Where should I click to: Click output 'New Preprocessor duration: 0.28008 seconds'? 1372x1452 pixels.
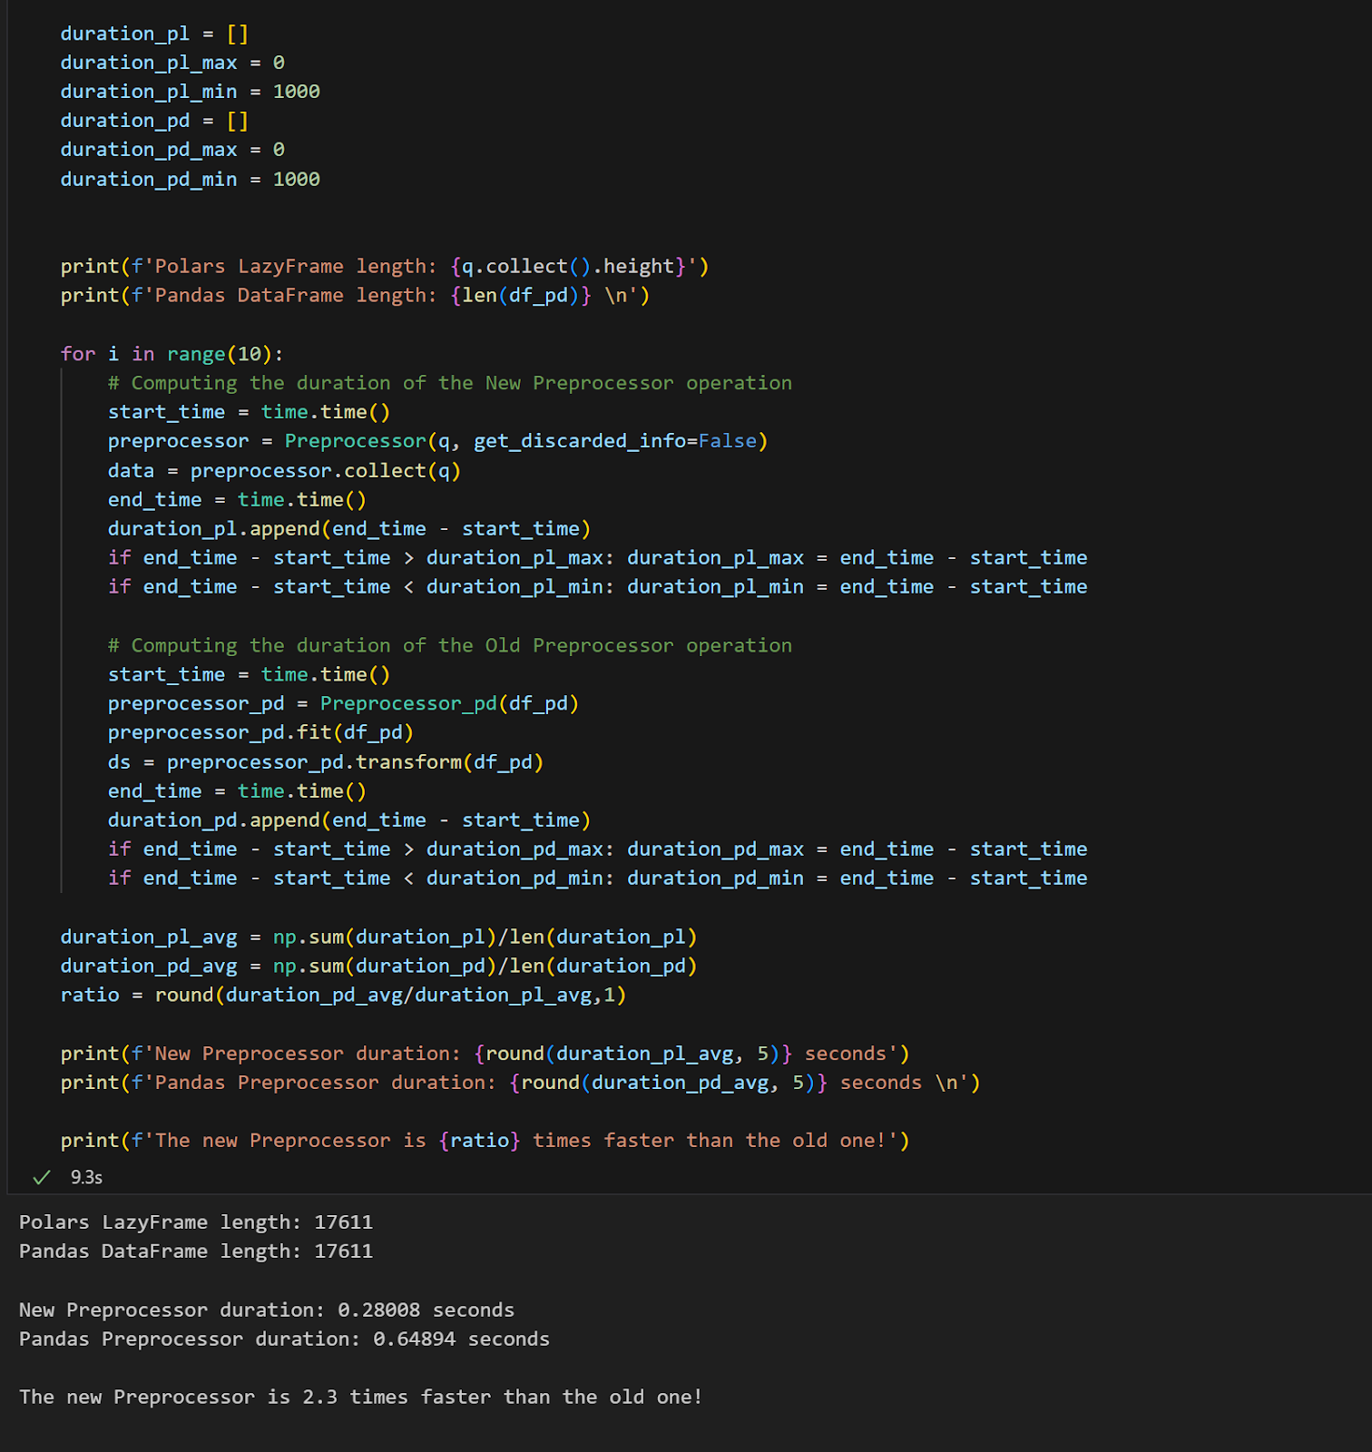point(267,1310)
